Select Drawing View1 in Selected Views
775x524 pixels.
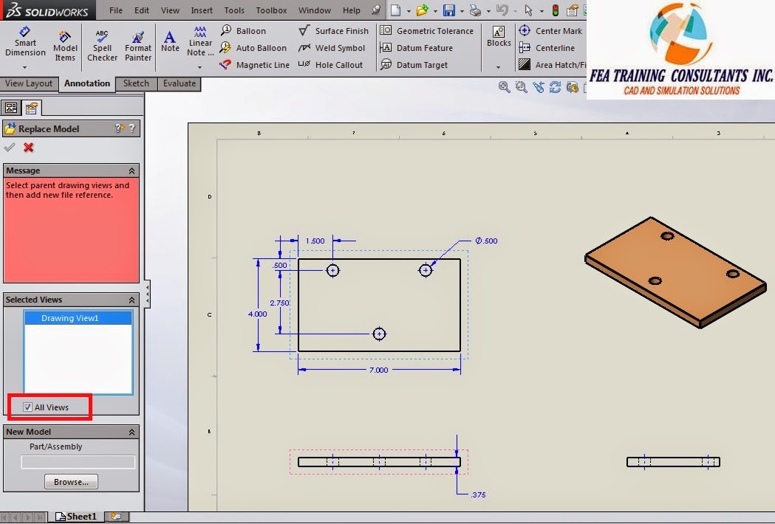point(78,318)
